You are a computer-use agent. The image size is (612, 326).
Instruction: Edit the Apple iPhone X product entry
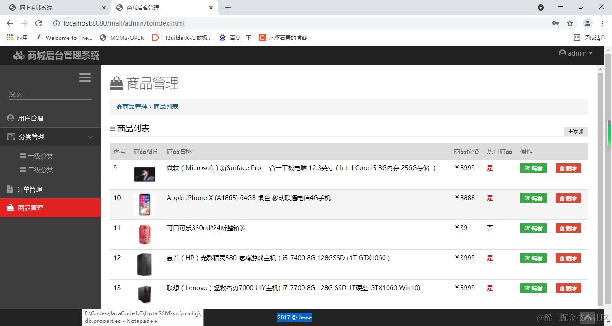[x=533, y=198]
